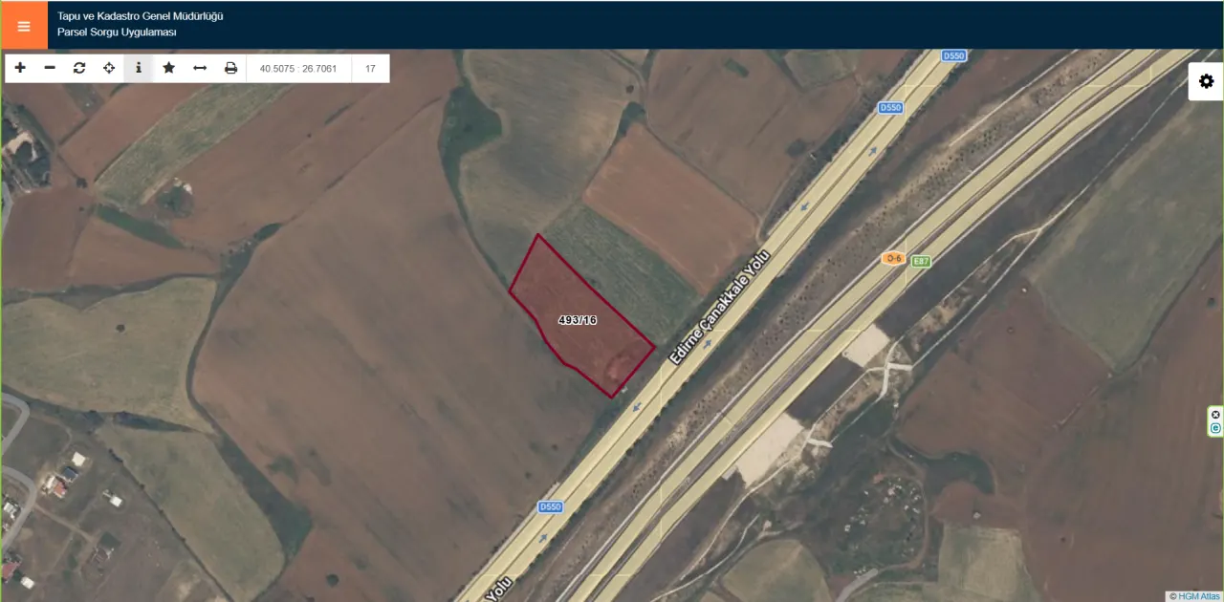Zoom out with the minus tool
The image size is (1224, 602).
click(50, 68)
